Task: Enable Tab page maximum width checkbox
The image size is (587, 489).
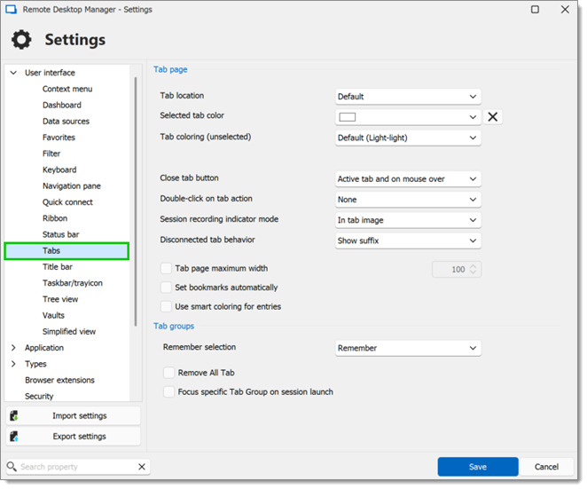Action: 166,268
